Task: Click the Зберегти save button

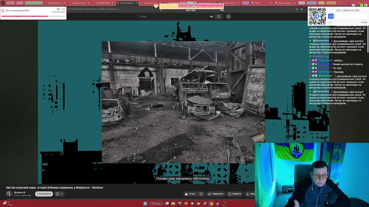Action: 235,194
